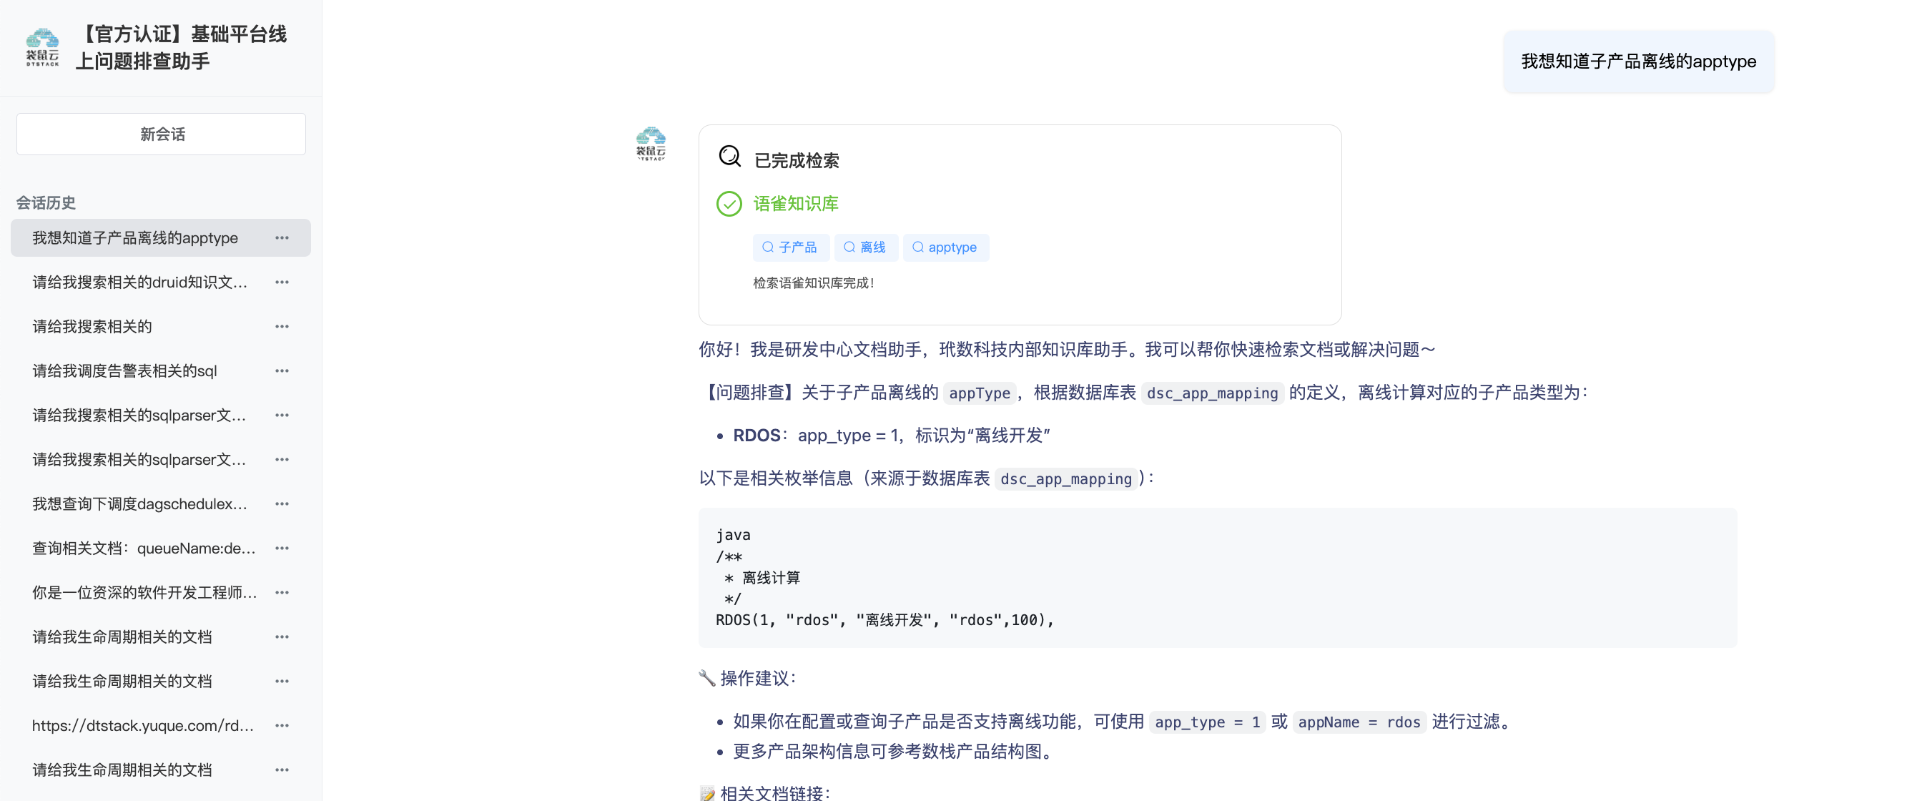Click the bolded RDOS bullet text

(x=757, y=436)
